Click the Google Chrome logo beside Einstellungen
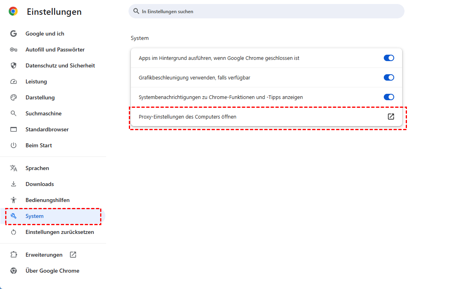Screen dimensions: 458x289 tap(13, 12)
